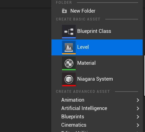Choose Level from basic assets
The width and height of the screenshot is (145, 132).
click(x=97, y=48)
